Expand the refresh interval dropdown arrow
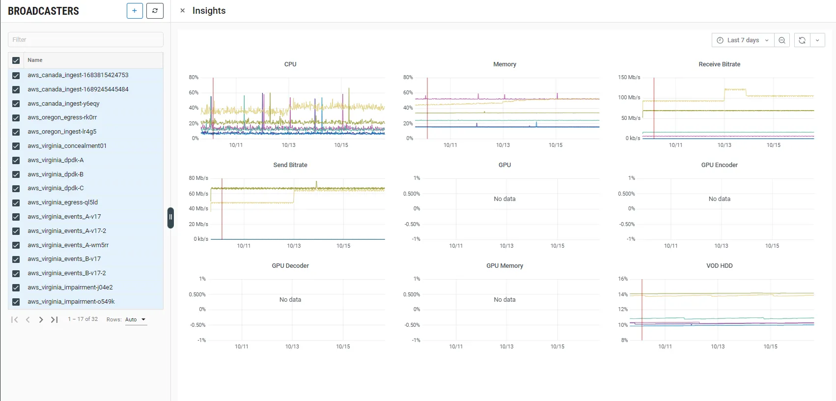This screenshot has height=401, width=836. (x=817, y=40)
